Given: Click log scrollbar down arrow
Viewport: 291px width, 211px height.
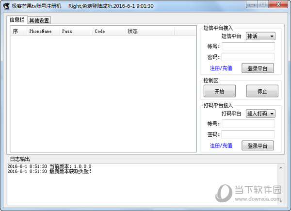Looking at the screenshot, I should pos(281,201).
